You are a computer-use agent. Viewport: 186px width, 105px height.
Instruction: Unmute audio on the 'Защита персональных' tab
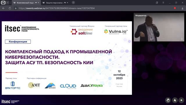(x=65, y=3)
